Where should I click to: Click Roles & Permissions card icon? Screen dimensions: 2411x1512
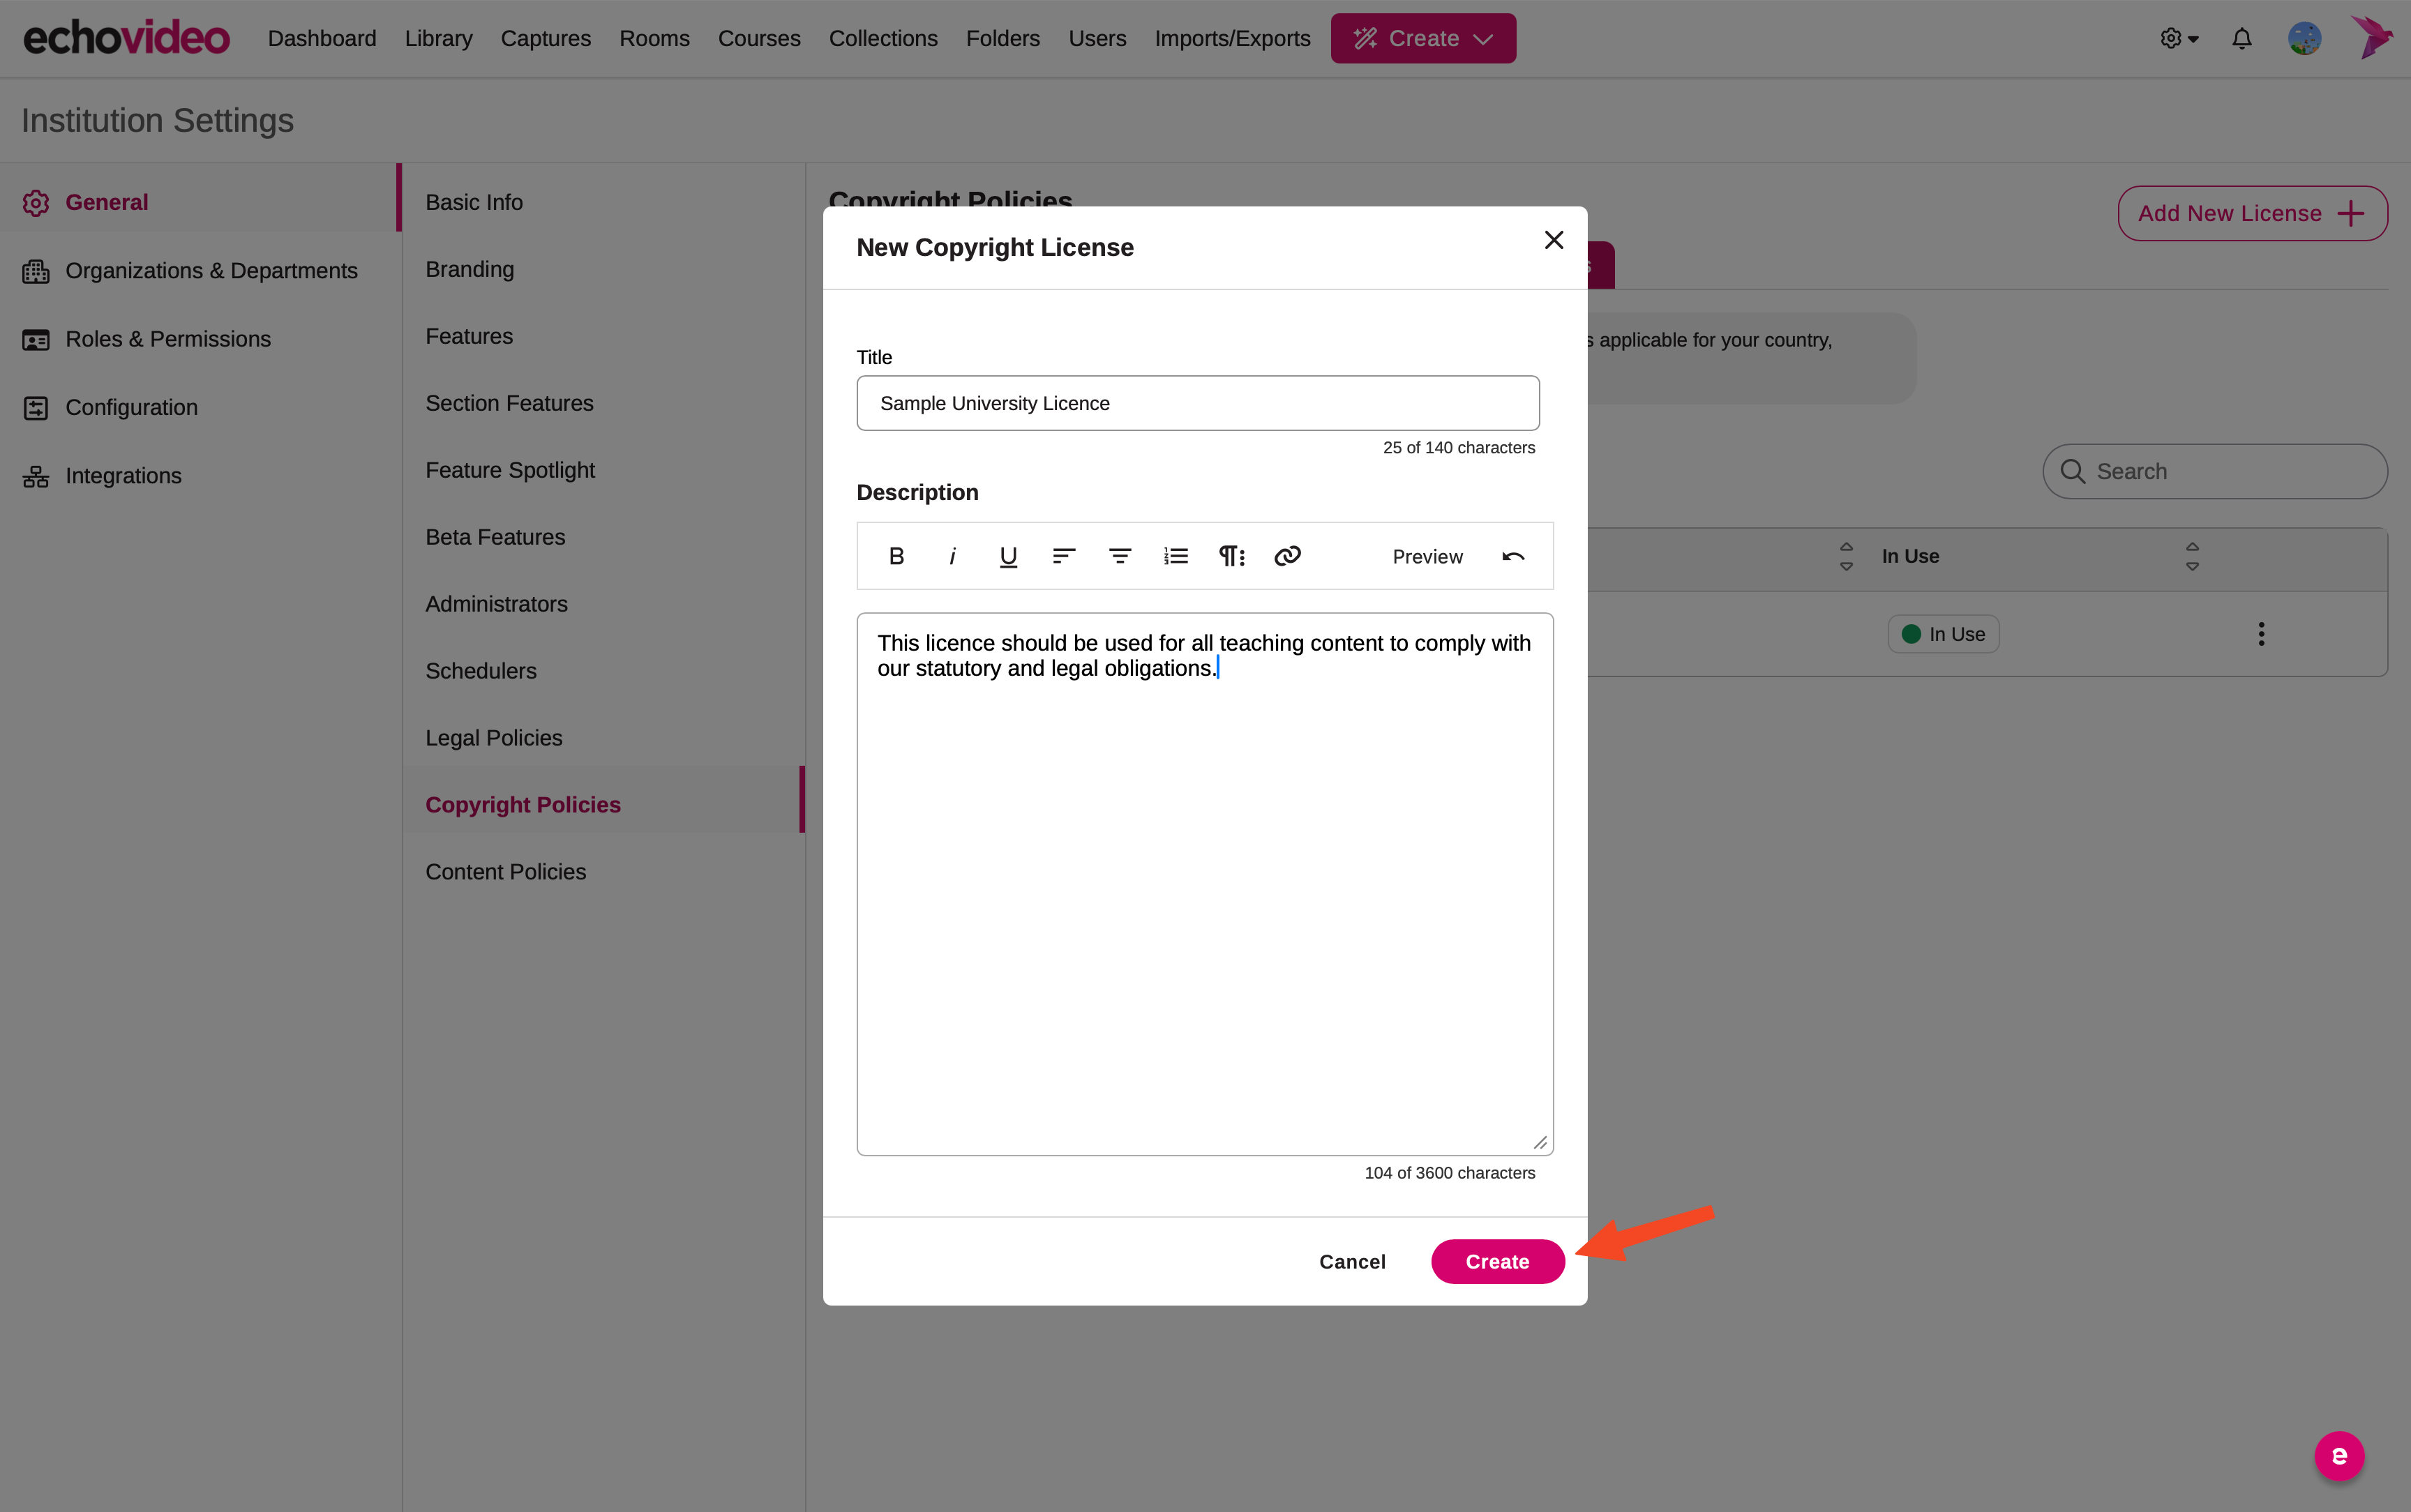point(36,340)
